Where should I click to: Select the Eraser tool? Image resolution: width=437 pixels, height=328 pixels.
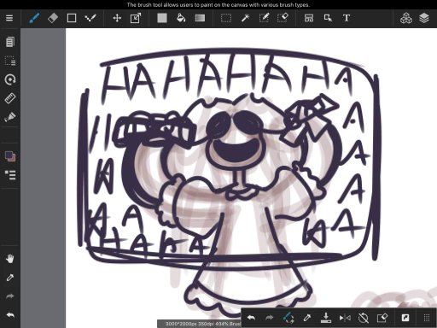(53, 18)
